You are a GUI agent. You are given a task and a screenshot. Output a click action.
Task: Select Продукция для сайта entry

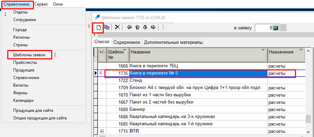pyautogui.click(x=33, y=110)
